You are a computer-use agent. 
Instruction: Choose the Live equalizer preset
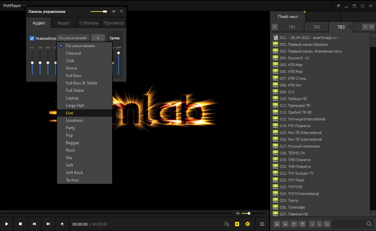coord(70,113)
